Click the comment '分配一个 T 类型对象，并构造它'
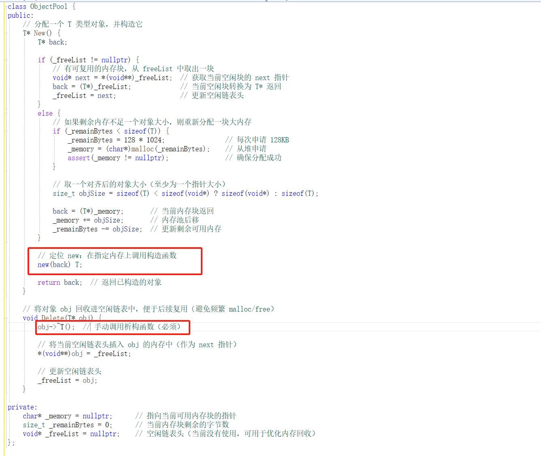 83,24
